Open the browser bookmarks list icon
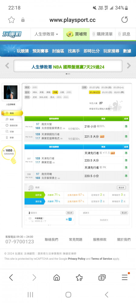The height and width of the screenshot is (303, 136). coord(79,278)
